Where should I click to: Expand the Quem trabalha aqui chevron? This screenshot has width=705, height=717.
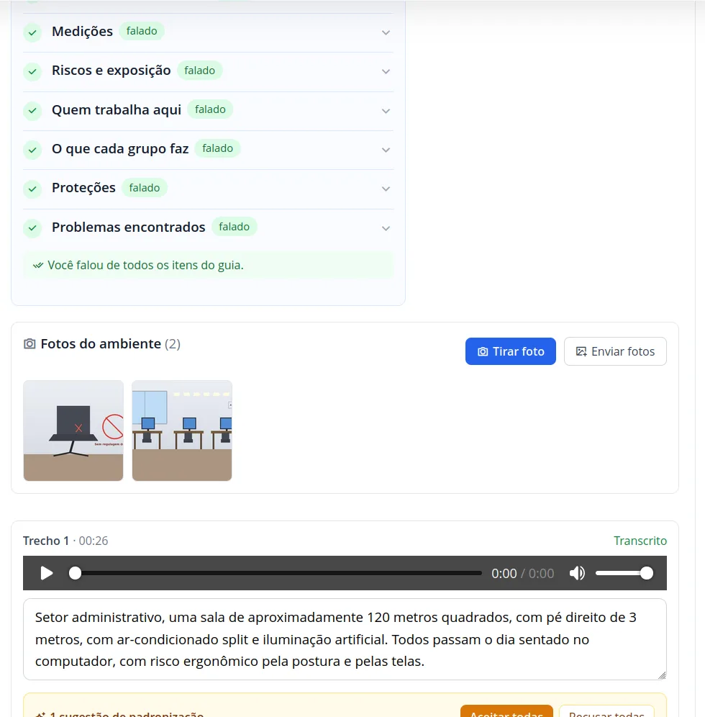point(386,111)
